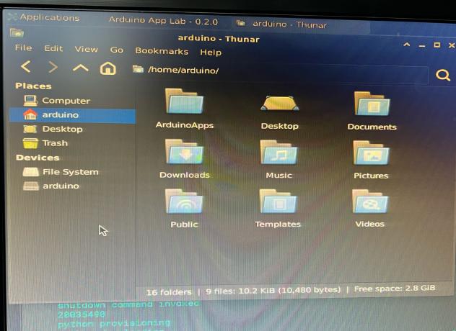Click the Home folder toolbar icon

108,68
